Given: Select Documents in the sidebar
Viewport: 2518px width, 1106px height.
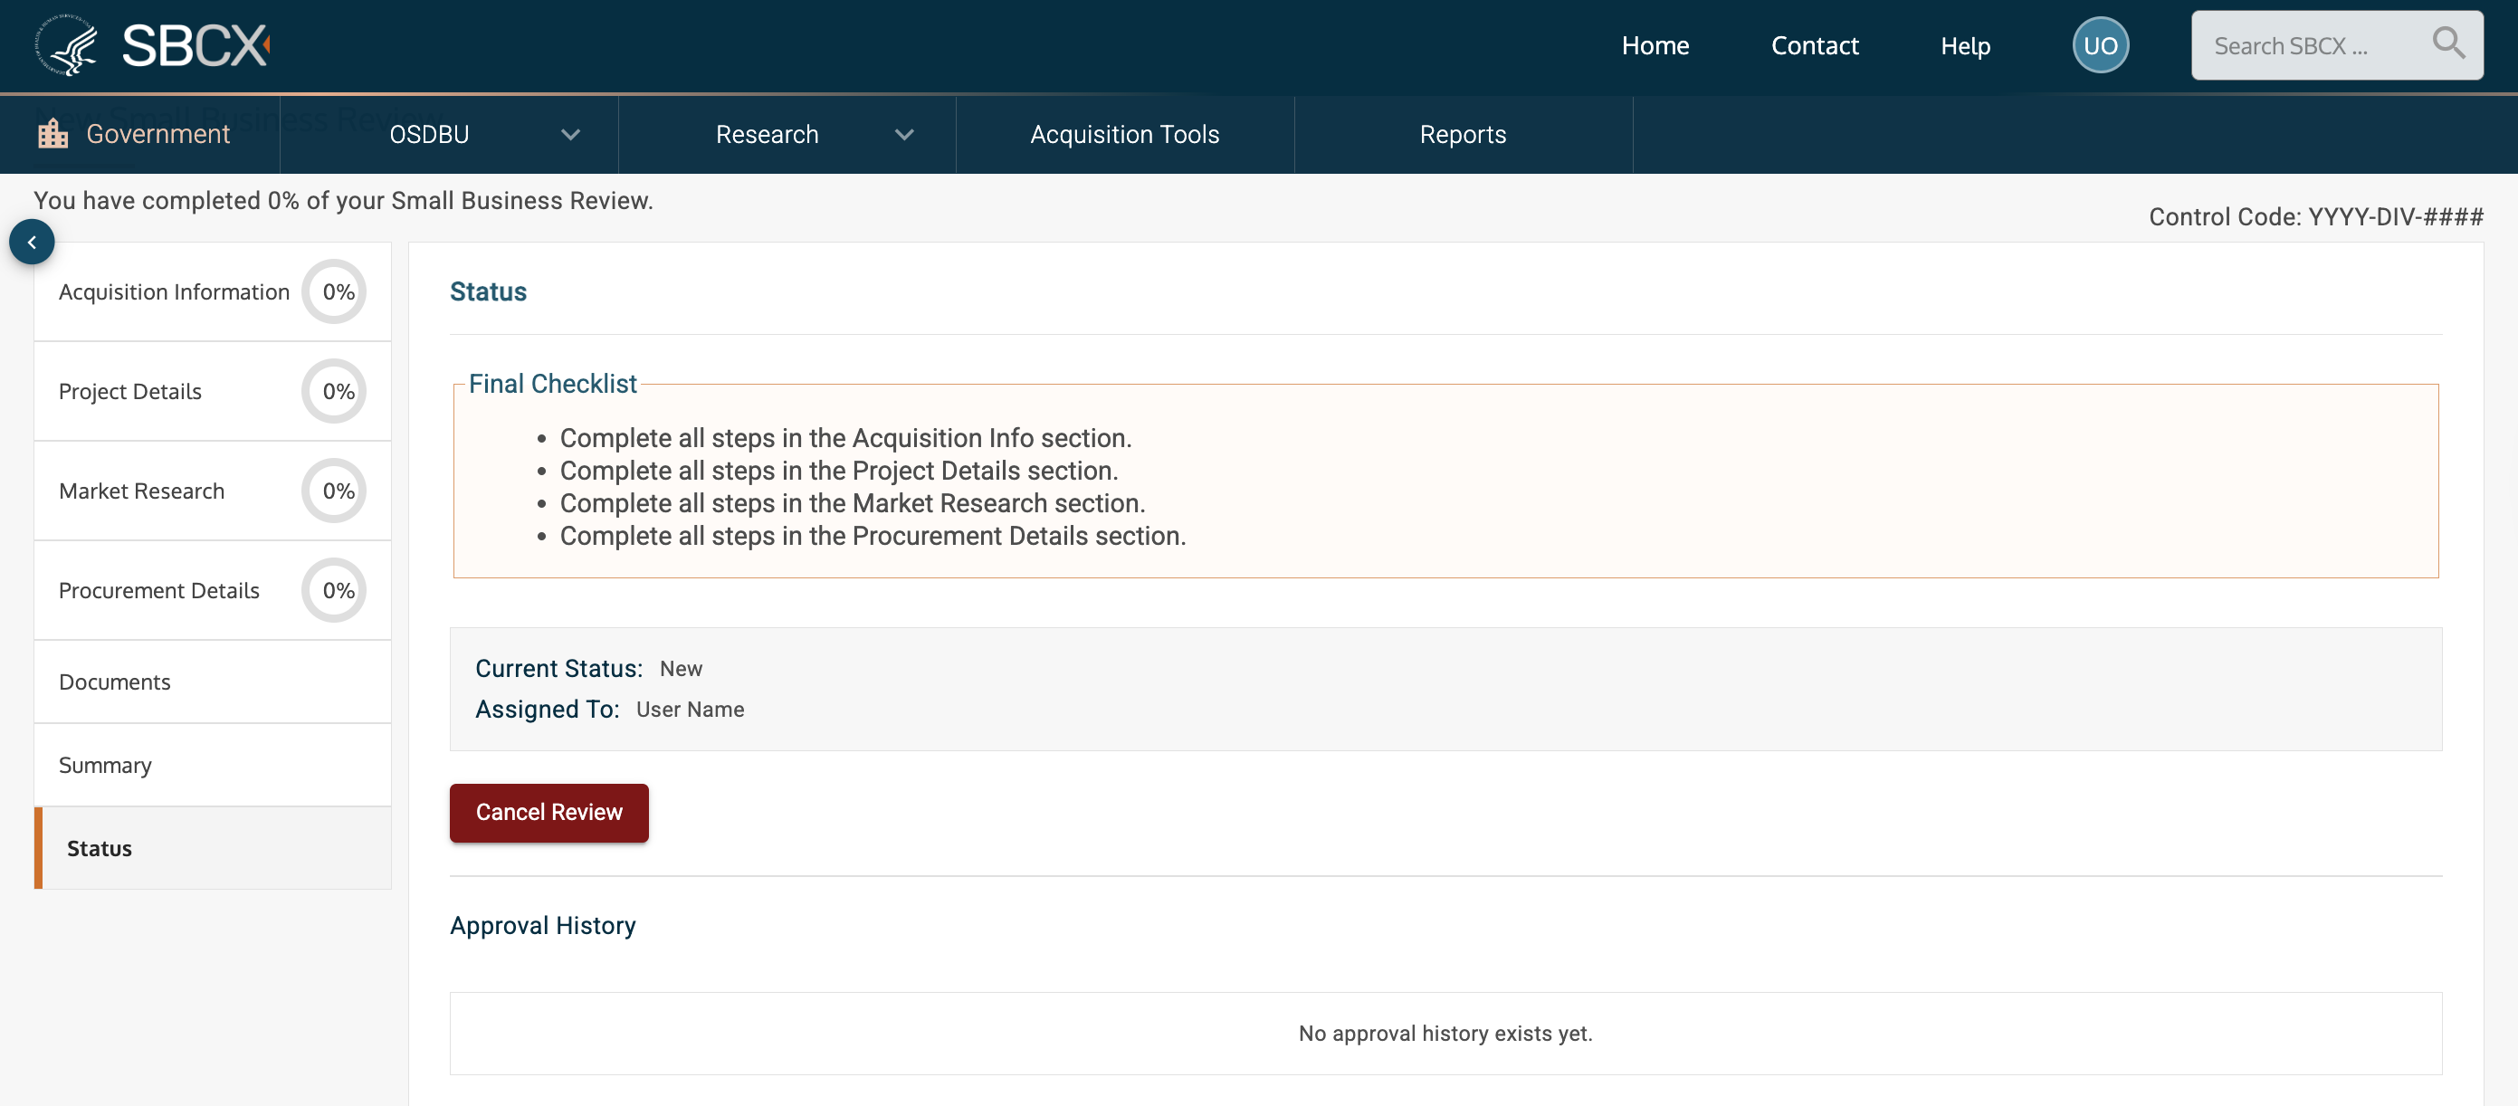Looking at the screenshot, I should [115, 682].
